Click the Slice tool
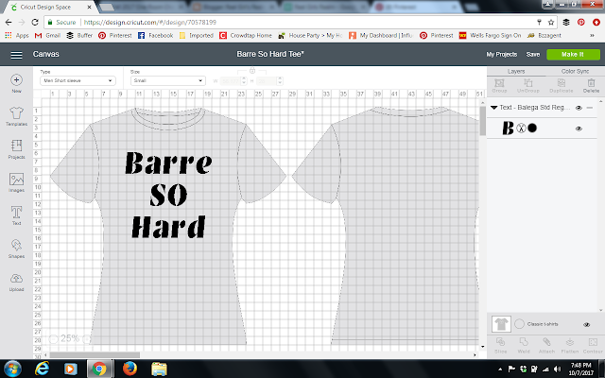 pos(500,346)
